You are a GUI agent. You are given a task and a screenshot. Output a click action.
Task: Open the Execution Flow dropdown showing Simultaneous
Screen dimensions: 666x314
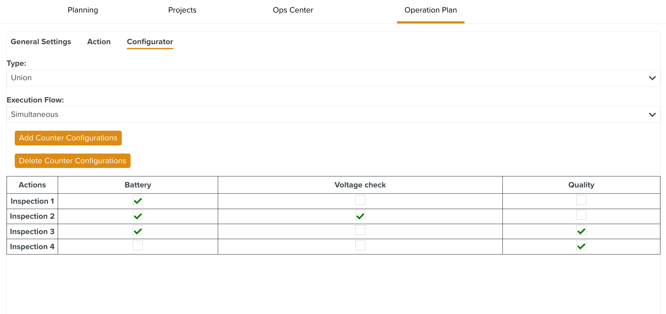(333, 114)
